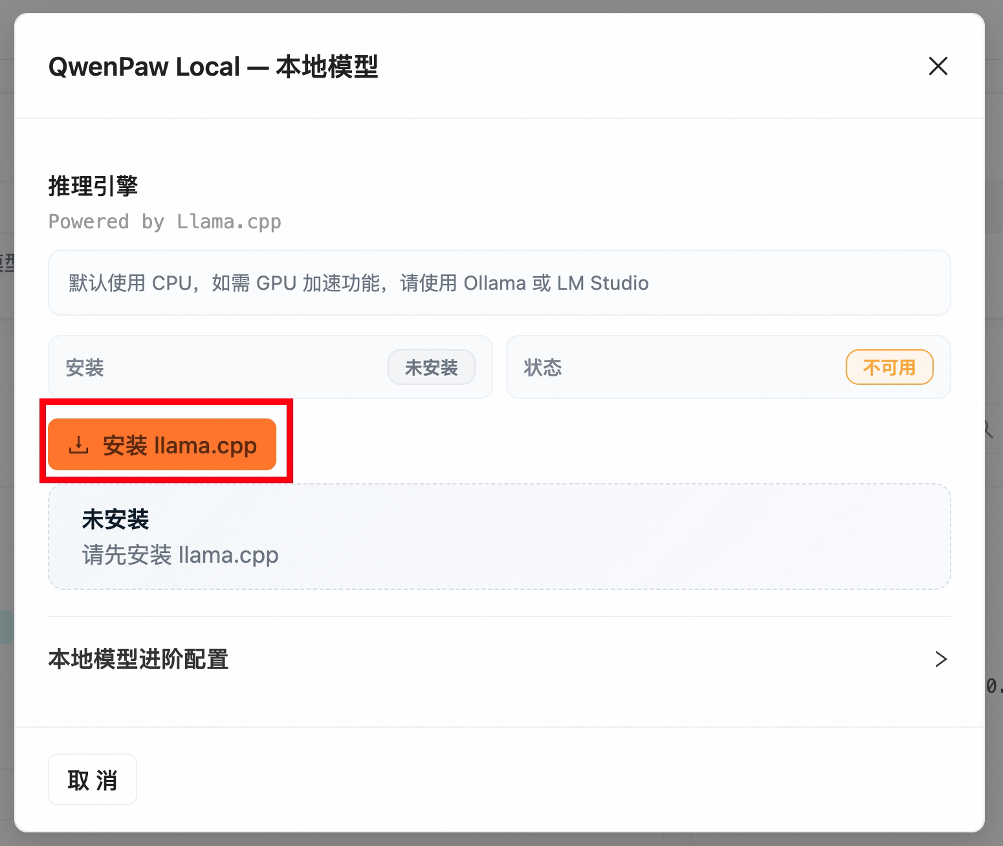Image resolution: width=1003 pixels, height=846 pixels.
Task: Click the CPU/GPU notice text about Ollama
Action: coord(358,283)
